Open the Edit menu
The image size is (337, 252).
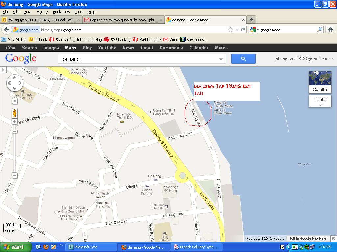[16, 12]
